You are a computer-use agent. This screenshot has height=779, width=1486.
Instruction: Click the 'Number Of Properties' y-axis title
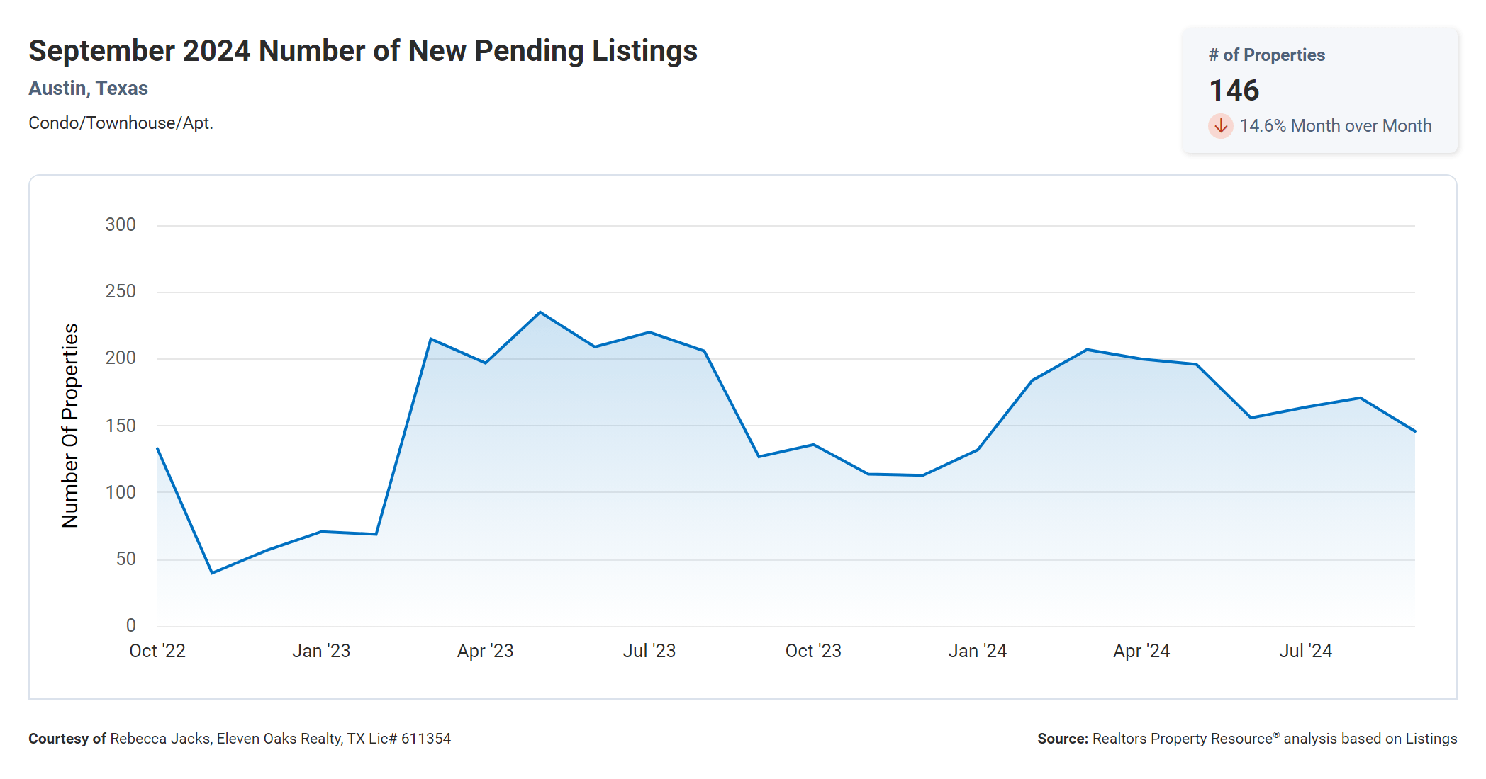point(70,426)
